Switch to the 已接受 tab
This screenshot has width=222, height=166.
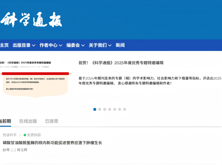[52, 121]
